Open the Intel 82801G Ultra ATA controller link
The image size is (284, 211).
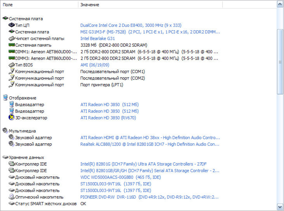click(x=144, y=164)
